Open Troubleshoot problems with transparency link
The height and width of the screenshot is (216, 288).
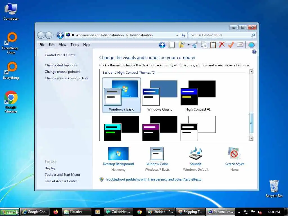point(153,179)
